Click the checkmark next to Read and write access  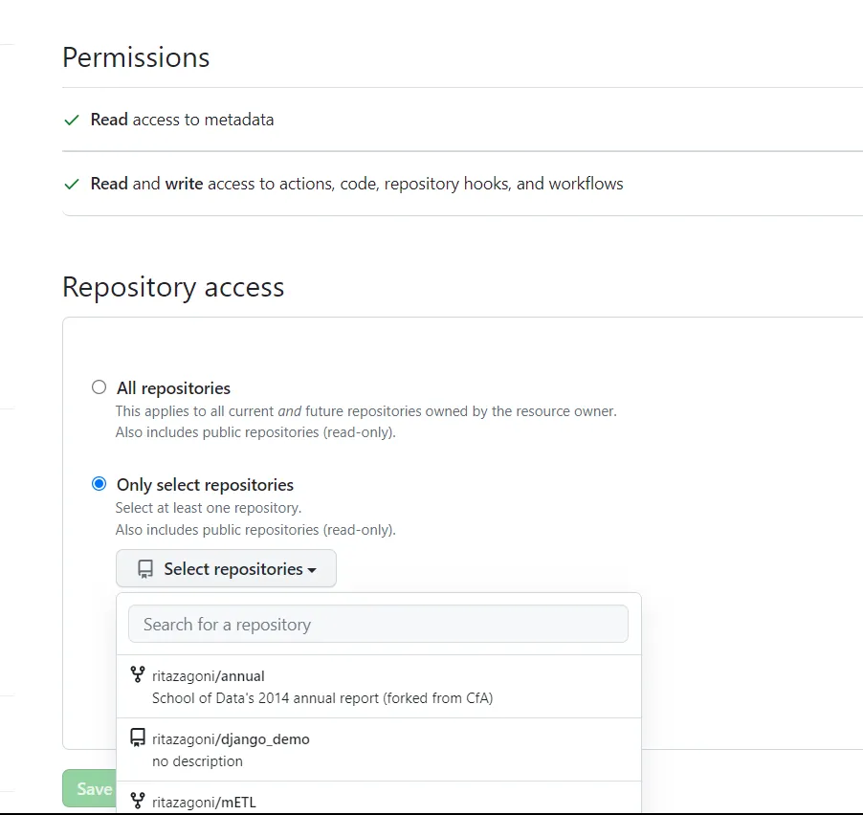pos(72,184)
